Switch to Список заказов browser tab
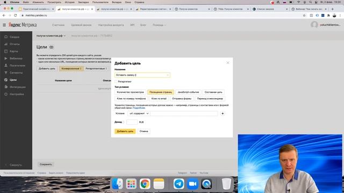 tap(270, 9)
